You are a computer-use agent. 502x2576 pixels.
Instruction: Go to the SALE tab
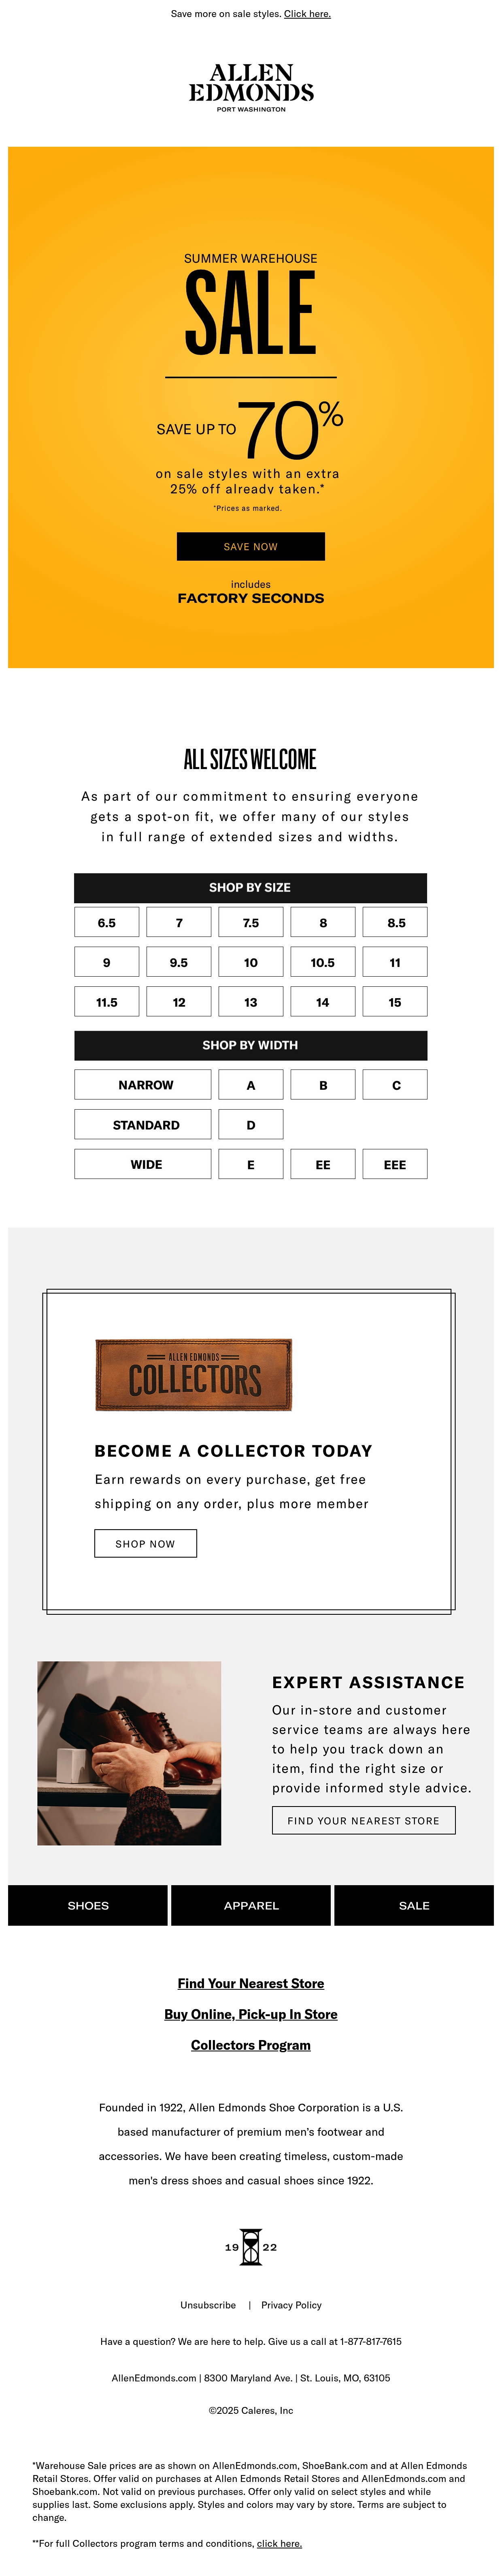click(x=414, y=1905)
